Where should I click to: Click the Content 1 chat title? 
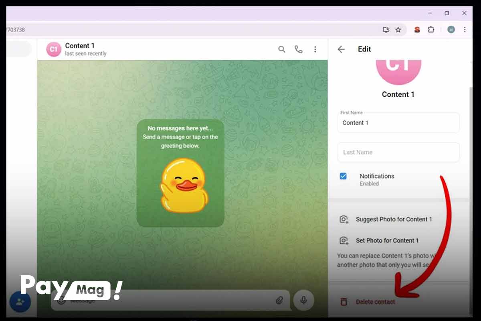coord(80,46)
